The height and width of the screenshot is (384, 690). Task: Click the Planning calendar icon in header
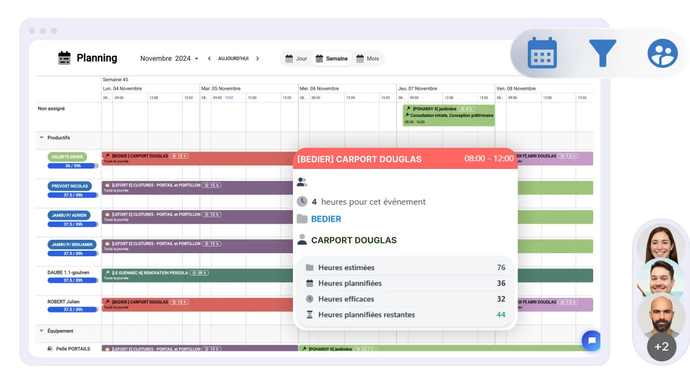tap(64, 58)
